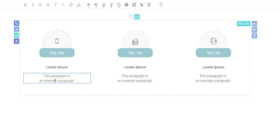Click the blue move up/down arrows button
This screenshot has width=280, height=135.
coord(17,23)
